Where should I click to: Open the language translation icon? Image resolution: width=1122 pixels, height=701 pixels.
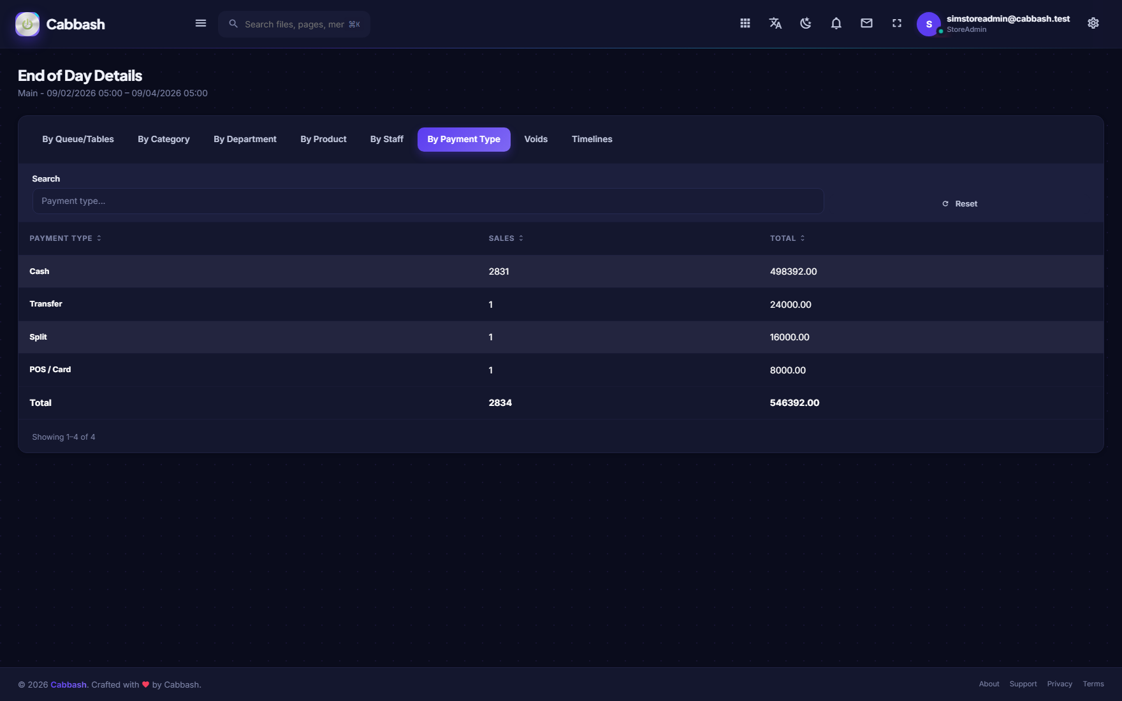point(775,24)
